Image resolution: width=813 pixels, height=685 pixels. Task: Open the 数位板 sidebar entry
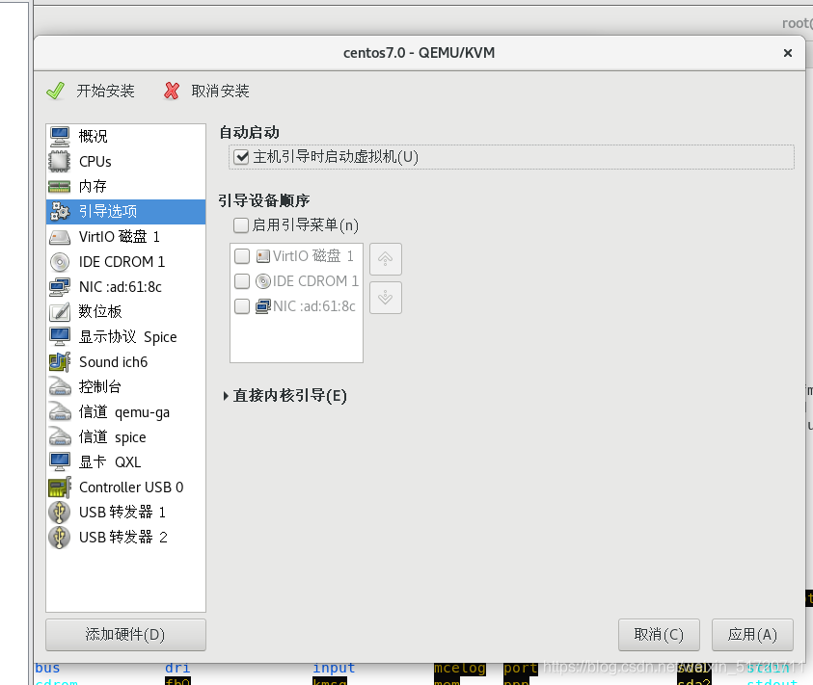click(126, 312)
